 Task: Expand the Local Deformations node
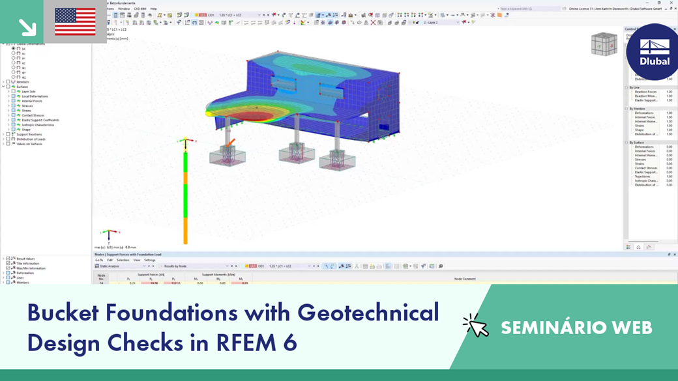tap(8, 96)
